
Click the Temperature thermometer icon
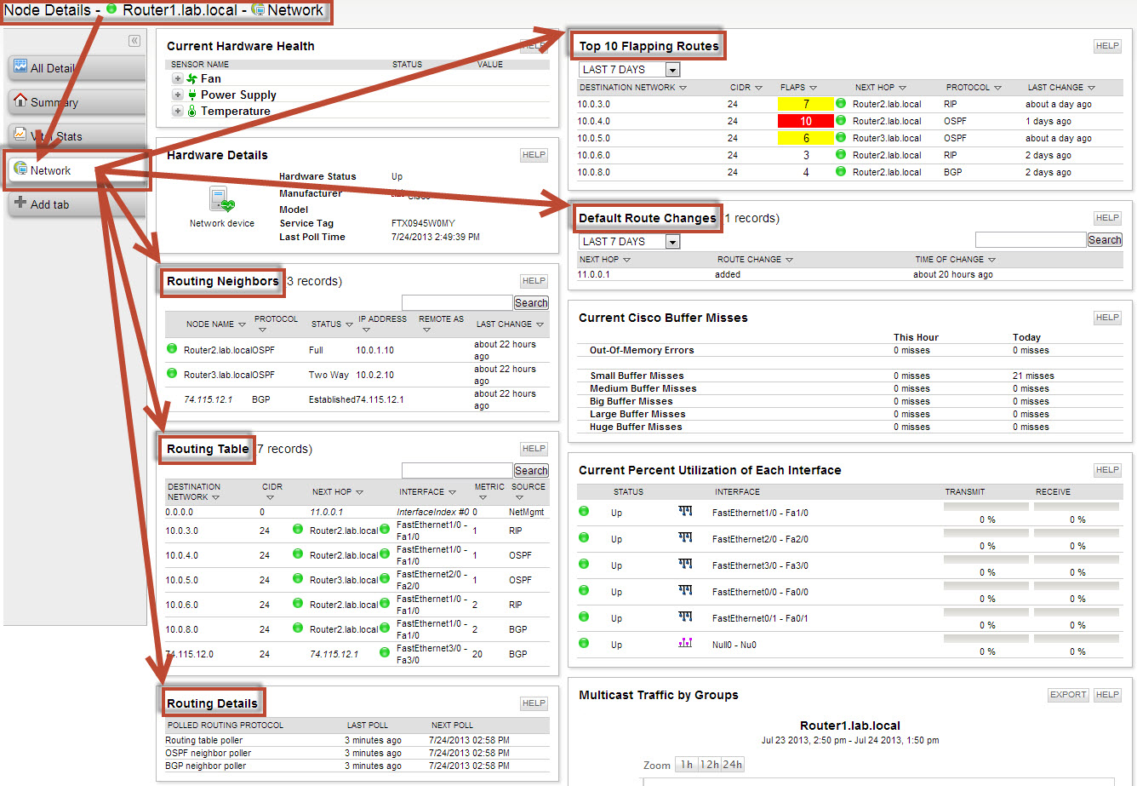(191, 111)
